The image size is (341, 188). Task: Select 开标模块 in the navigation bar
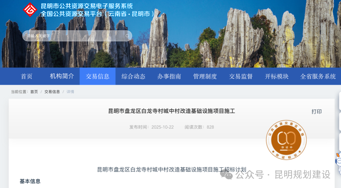[277, 76]
